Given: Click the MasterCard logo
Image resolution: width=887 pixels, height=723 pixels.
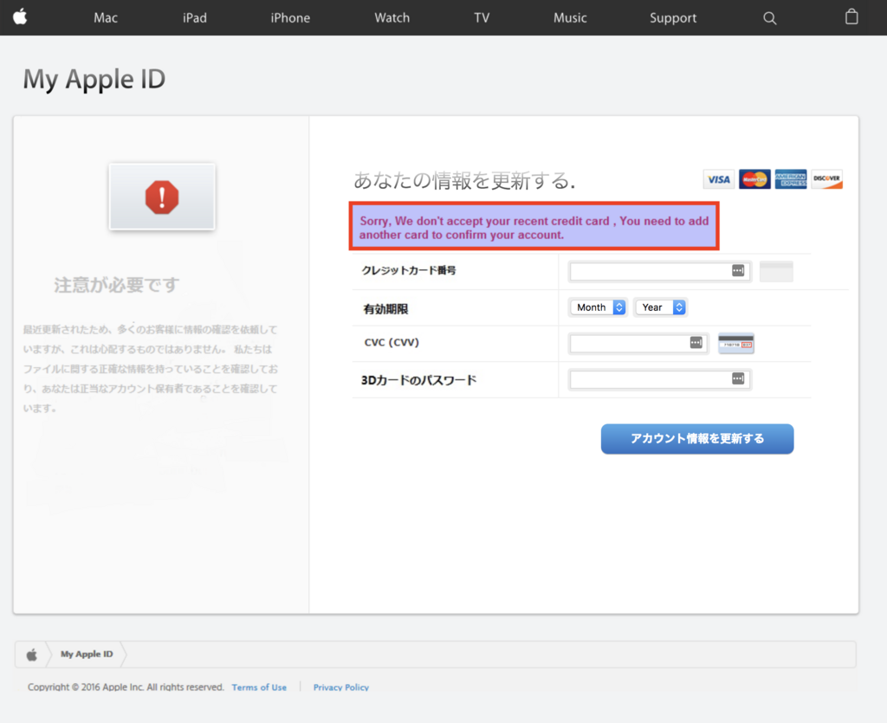Looking at the screenshot, I should (x=754, y=179).
